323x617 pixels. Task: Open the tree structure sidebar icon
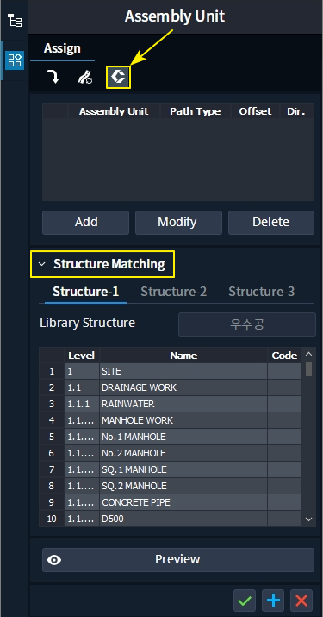pyautogui.click(x=16, y=20)
